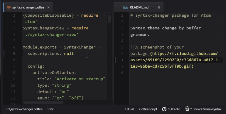Close the README.md tab

coord(159,7)
